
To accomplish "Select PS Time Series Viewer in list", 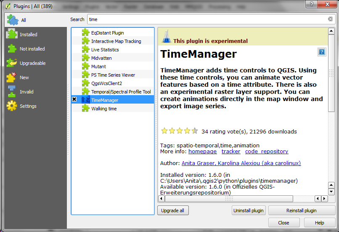I will [x=113, y=75].
